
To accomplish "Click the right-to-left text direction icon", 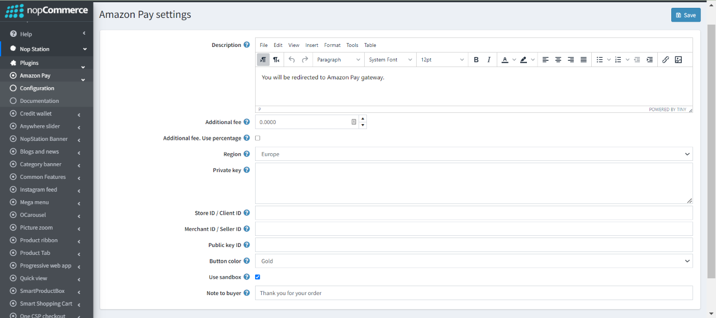I will (276, 60).
